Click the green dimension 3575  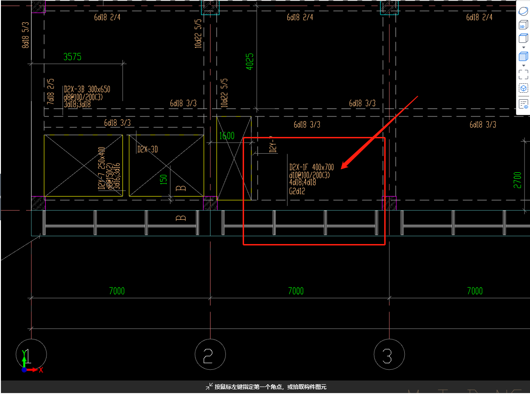72,57
